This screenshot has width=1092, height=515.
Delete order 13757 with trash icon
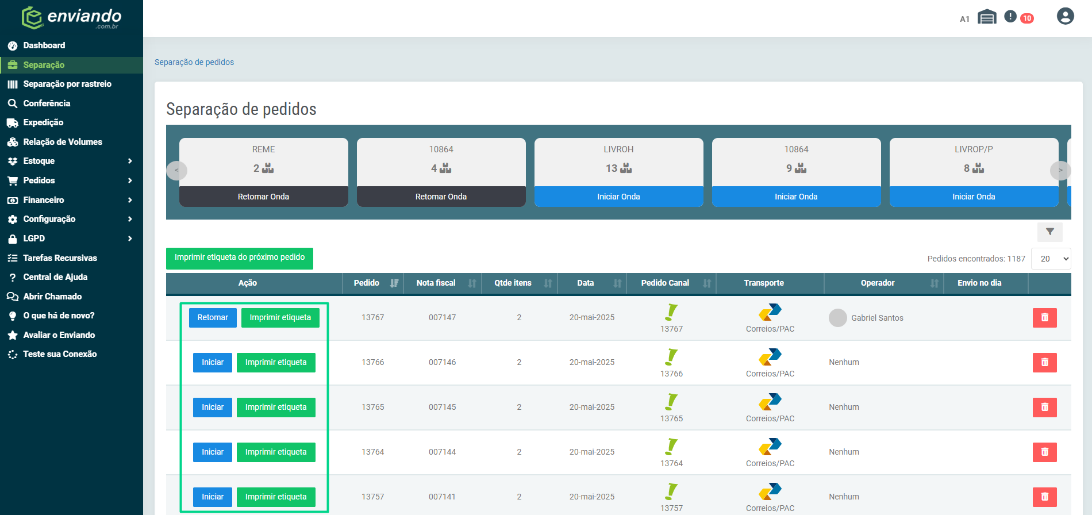(x=1044, y=497)
